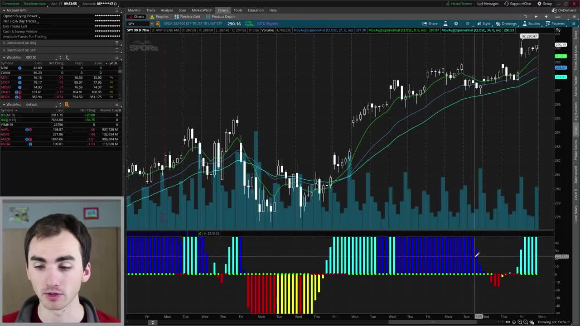Click the Realtime data status
This screenshot has width=580, height=326.
[x=35, y=4]
